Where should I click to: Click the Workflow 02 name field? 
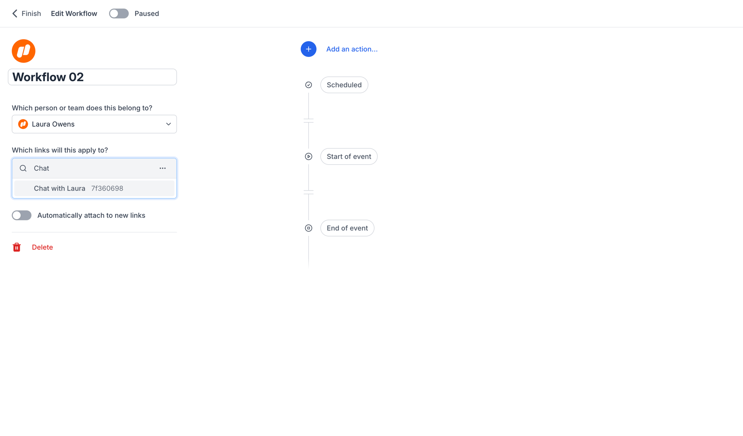coord(92,77)
